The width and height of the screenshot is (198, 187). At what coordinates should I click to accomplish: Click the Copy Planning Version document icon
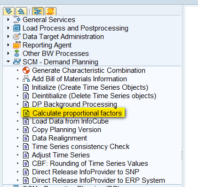pyautogui.click(x=26, y=130)
